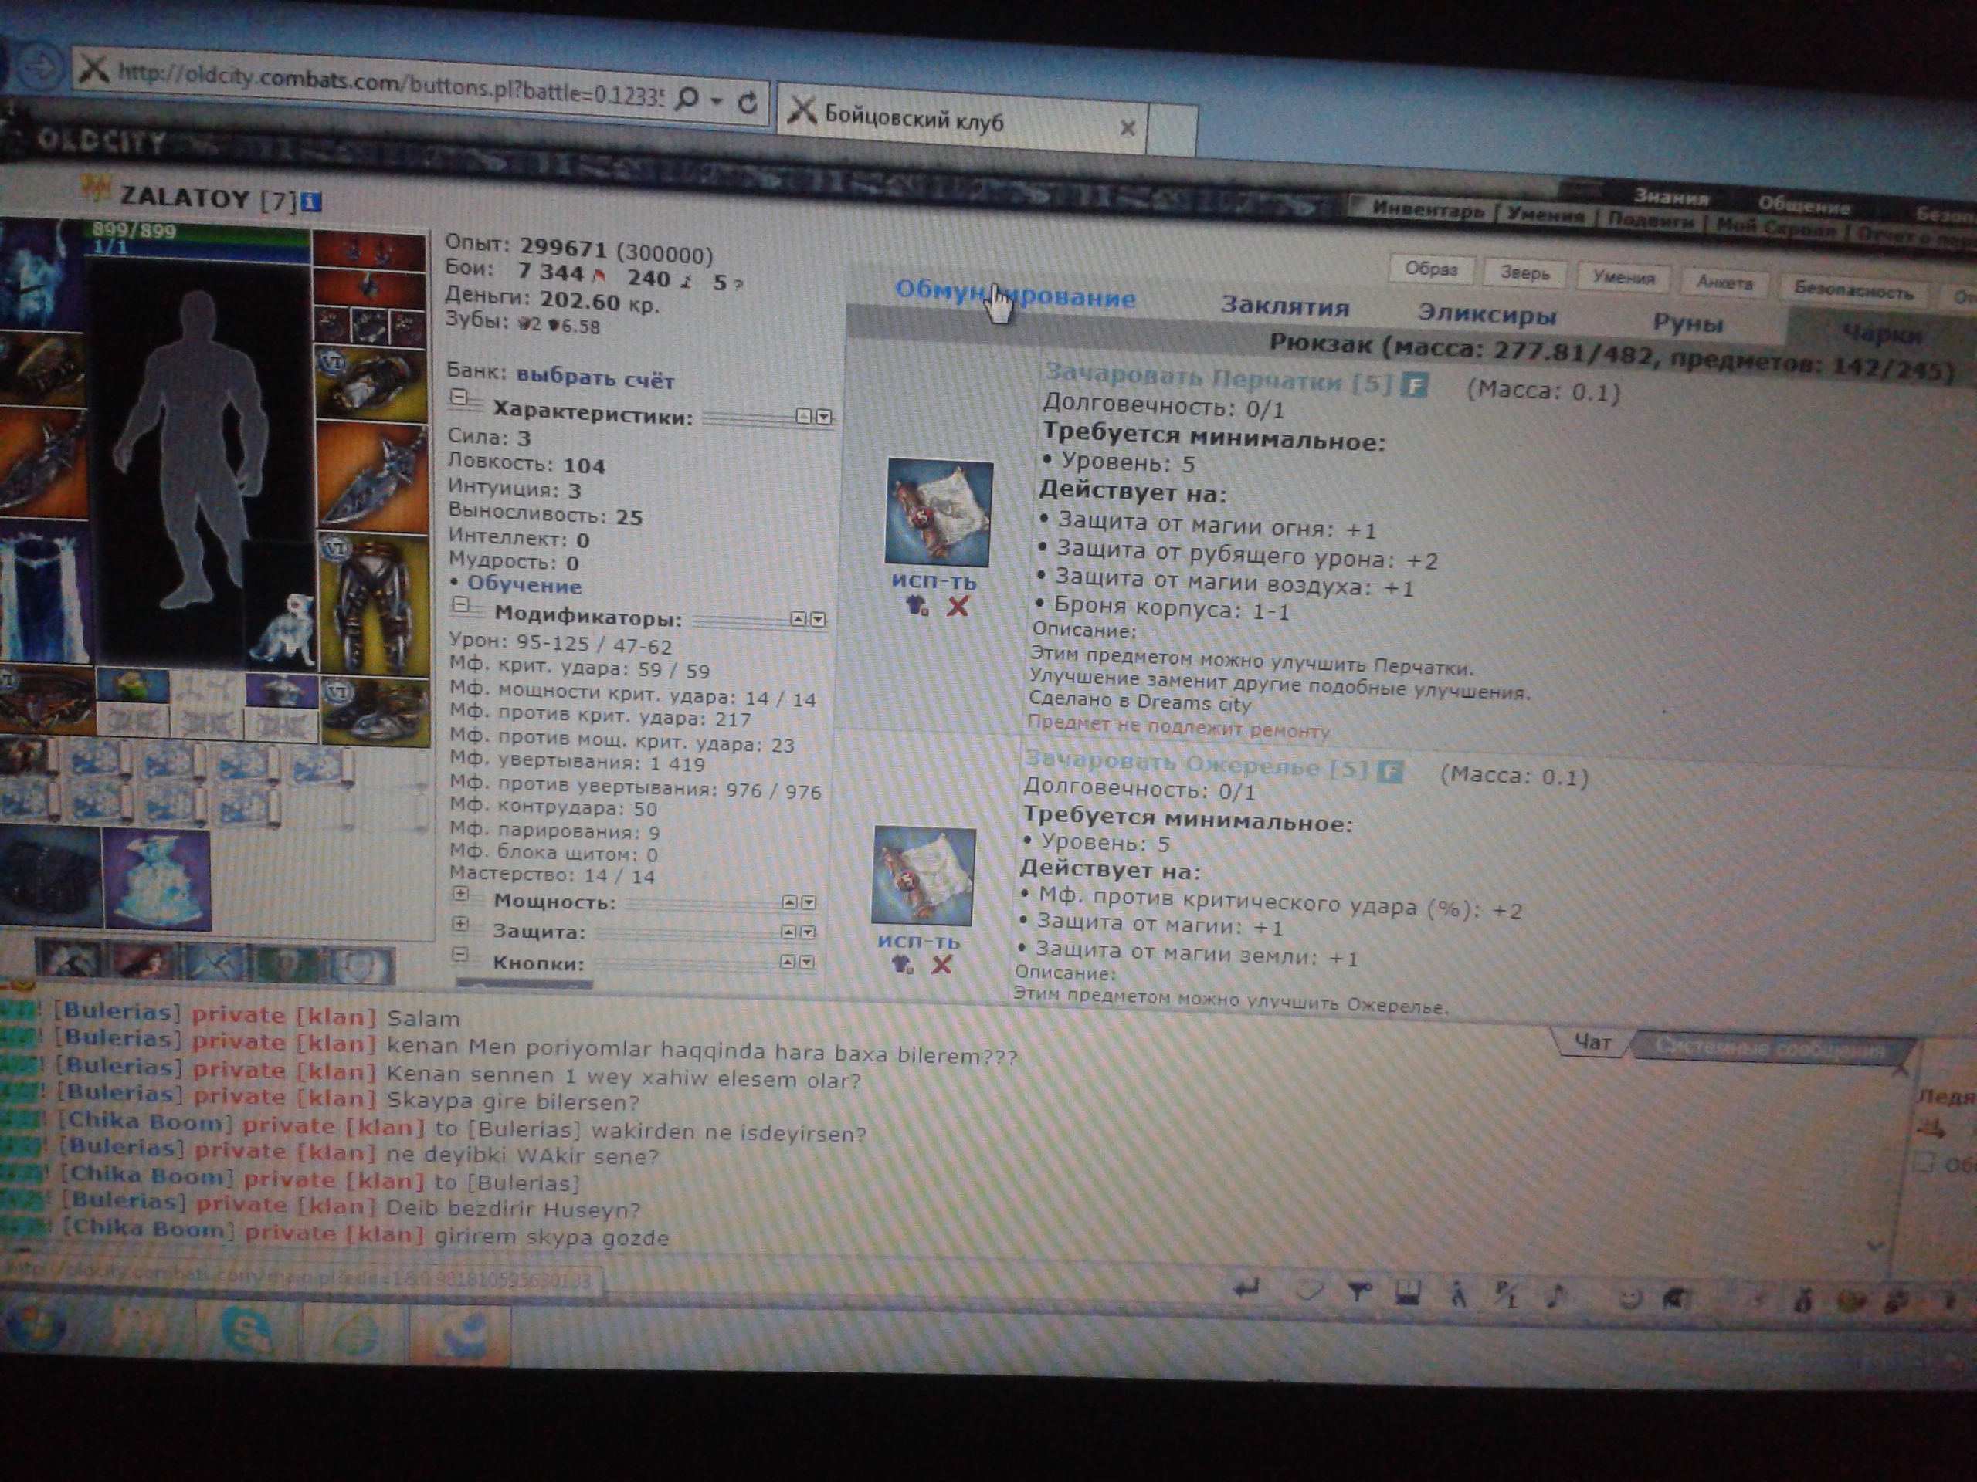The height and width of the screenshot is (1482, 1977).
Task: Switch to the Эликсиры tab
Action: (1487, 314)
